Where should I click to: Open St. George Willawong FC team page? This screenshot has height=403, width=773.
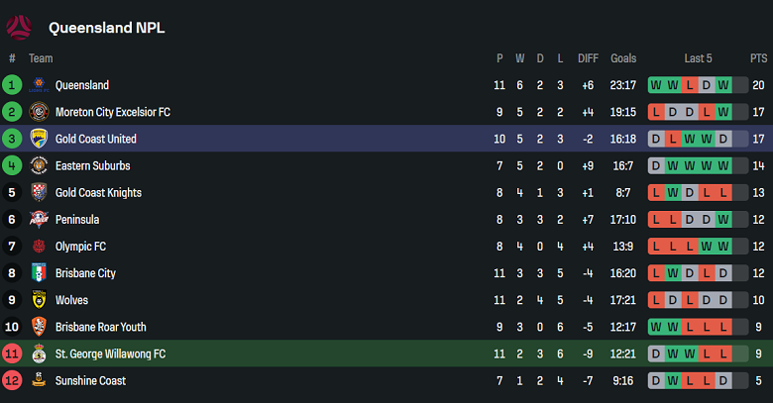pyautogui.click(x=110, y=353)
